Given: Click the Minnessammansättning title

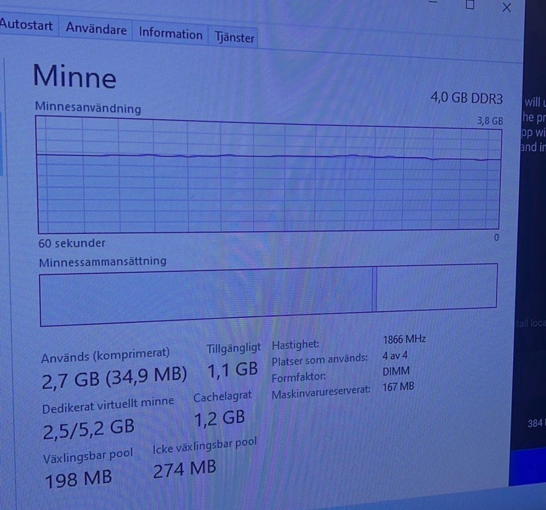Looking at the screenshot, I should 103,261.
